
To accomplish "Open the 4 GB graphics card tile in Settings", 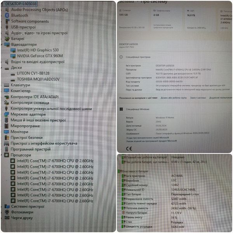I will pos(167,19).
